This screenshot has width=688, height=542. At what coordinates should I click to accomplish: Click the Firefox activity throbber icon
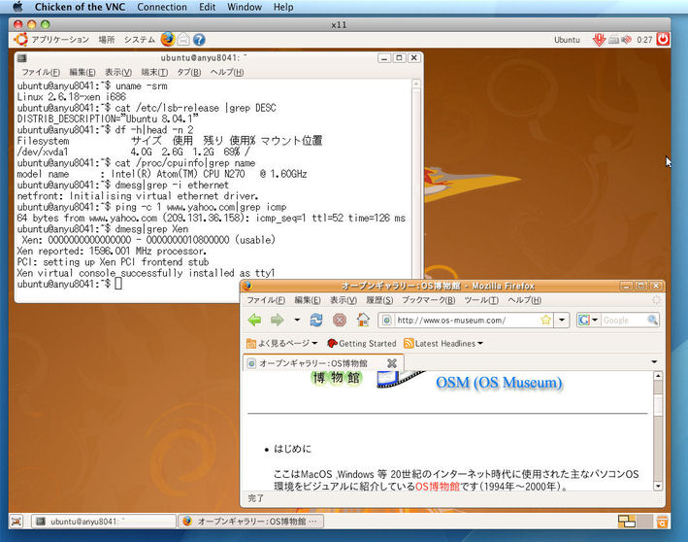[x=656, y=300]
